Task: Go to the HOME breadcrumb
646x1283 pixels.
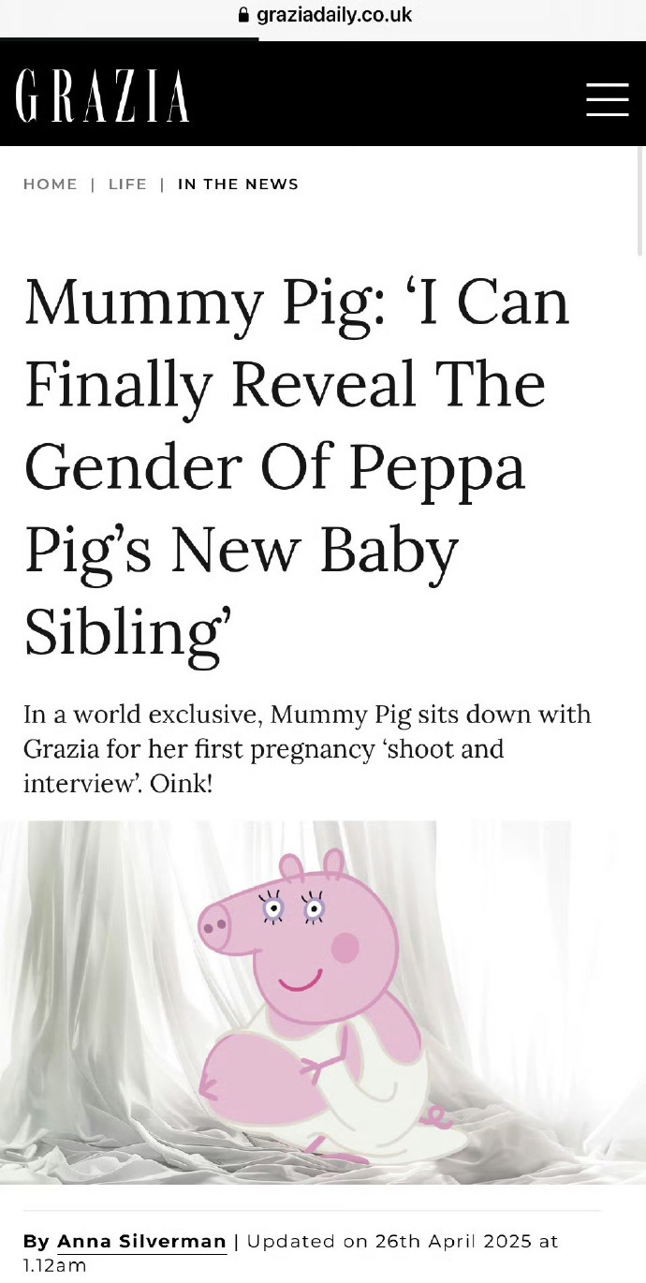Action: [51, 184]
